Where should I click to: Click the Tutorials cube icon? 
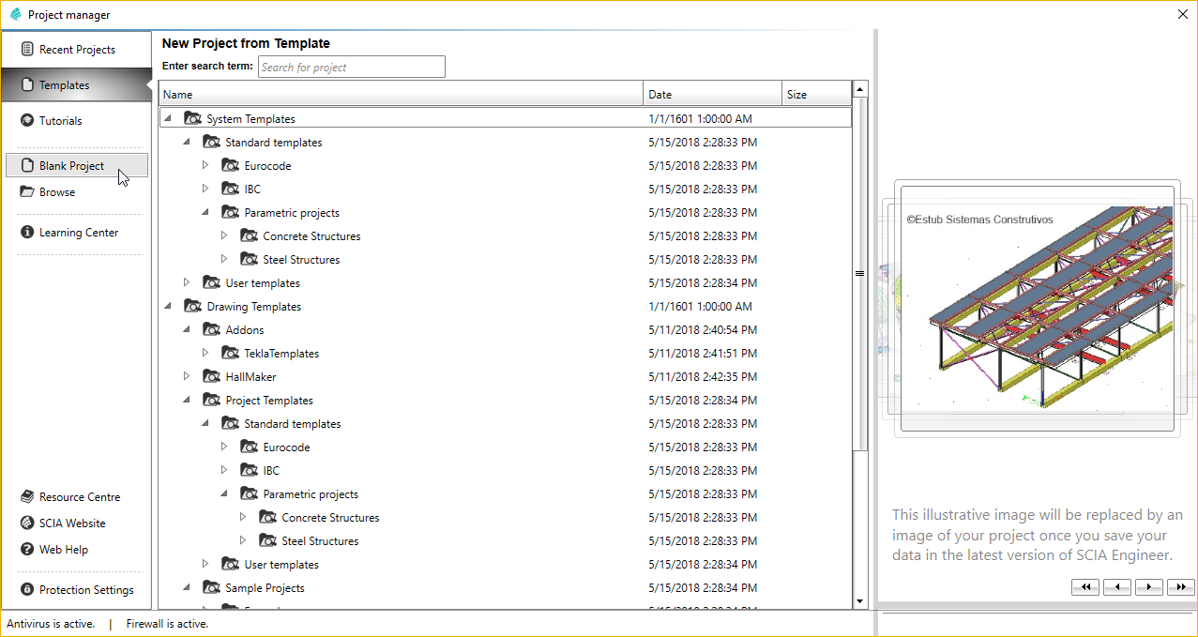pyautogui.click(x=27, y=121)
